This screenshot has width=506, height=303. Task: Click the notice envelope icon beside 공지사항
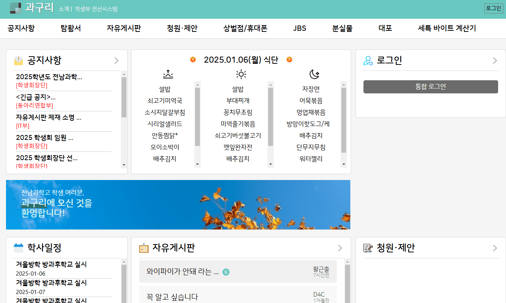click(18, 60)
